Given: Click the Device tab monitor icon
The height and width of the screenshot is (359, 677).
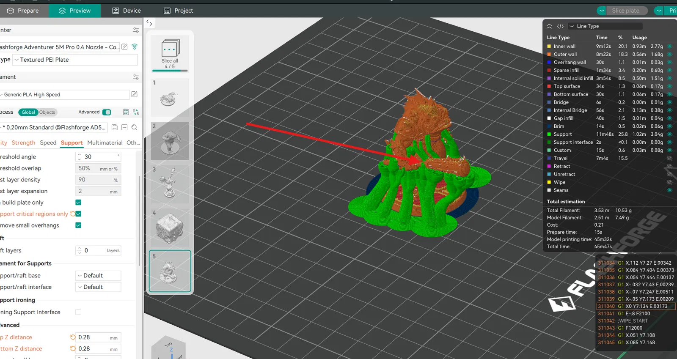Looking at the screenshot, I should 116,11.
